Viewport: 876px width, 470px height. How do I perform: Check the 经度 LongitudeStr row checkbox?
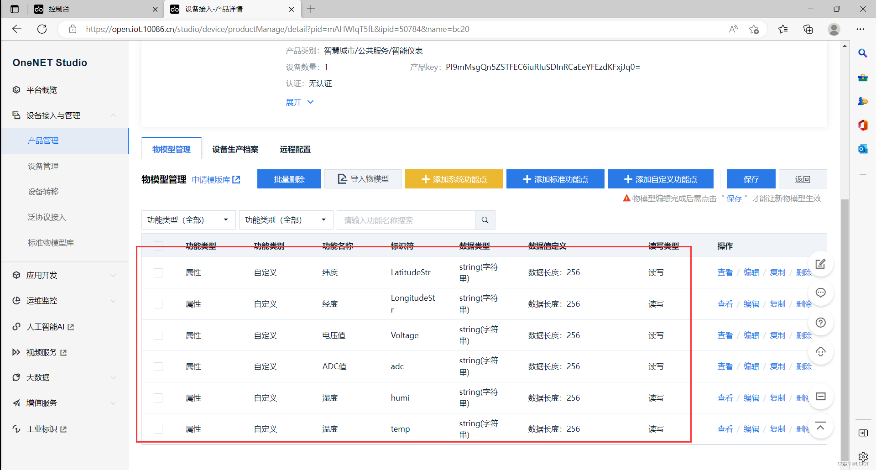click(158, 304)
